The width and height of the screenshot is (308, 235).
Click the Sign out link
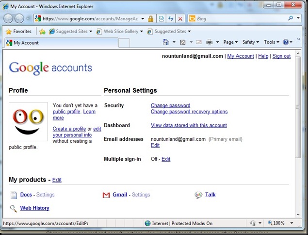coord(281,56)
